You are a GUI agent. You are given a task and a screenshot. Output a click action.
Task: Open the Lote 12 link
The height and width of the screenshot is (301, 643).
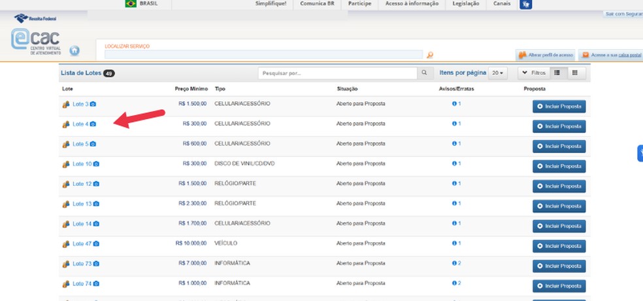pyautogui.click(x=82, y=184)
